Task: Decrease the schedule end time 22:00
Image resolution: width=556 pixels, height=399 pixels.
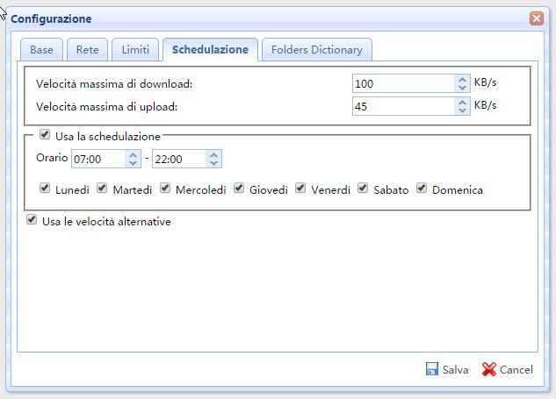Action: point(213,163)
